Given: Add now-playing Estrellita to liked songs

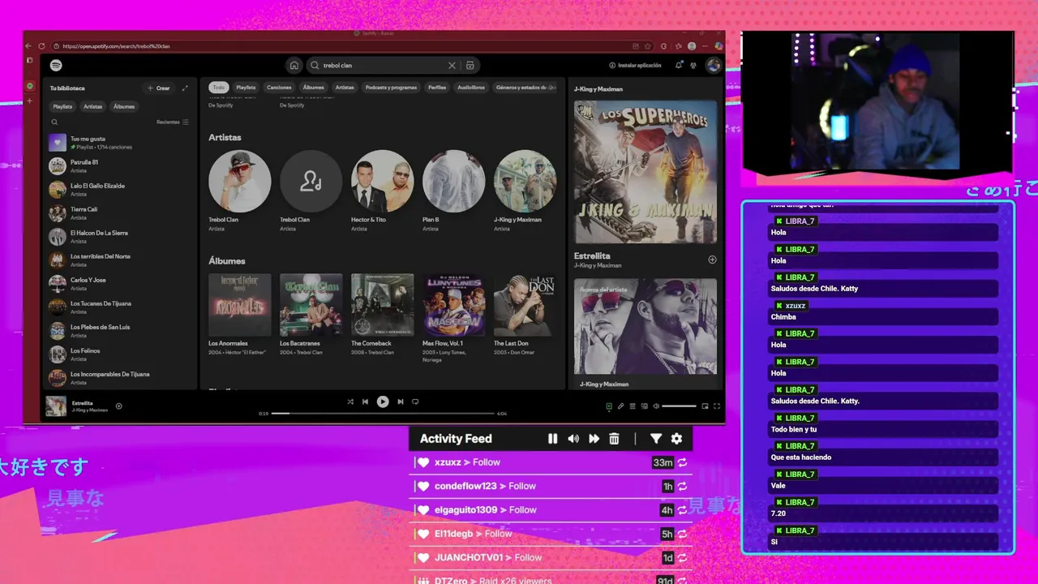Looking at the screenshot, I should point(118,406).
